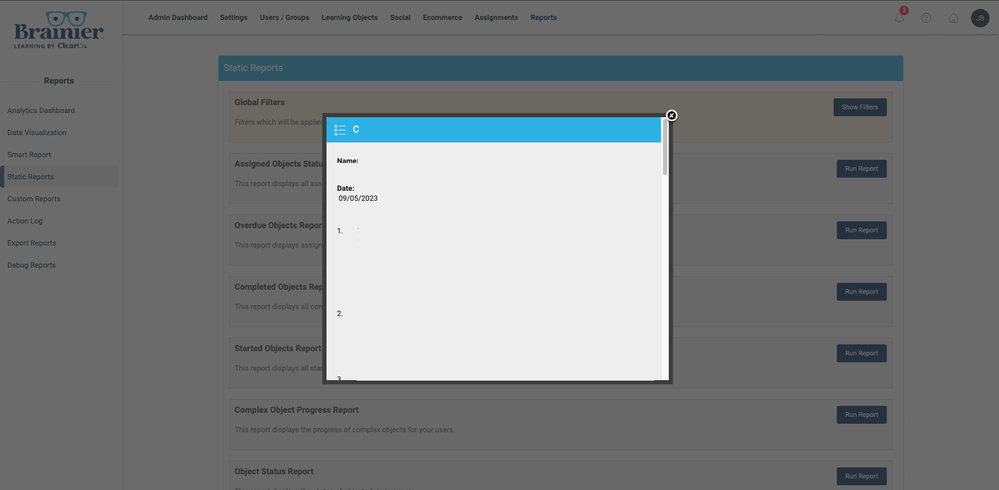Screen dimensions: 999x490
Task: Close the checklist popup with the X icon
Action: tap(671, 116)
